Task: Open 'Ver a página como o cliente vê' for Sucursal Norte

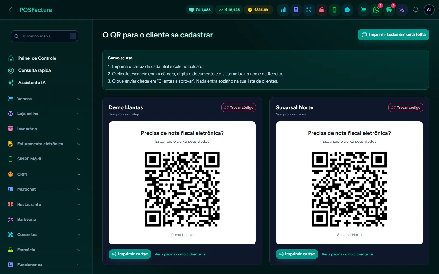Action: (347, 254)
